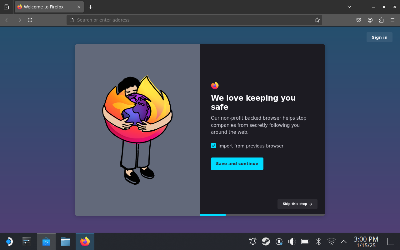Reload the current page
The width and height of the screenshot is (400, 250).
(30, 20)
